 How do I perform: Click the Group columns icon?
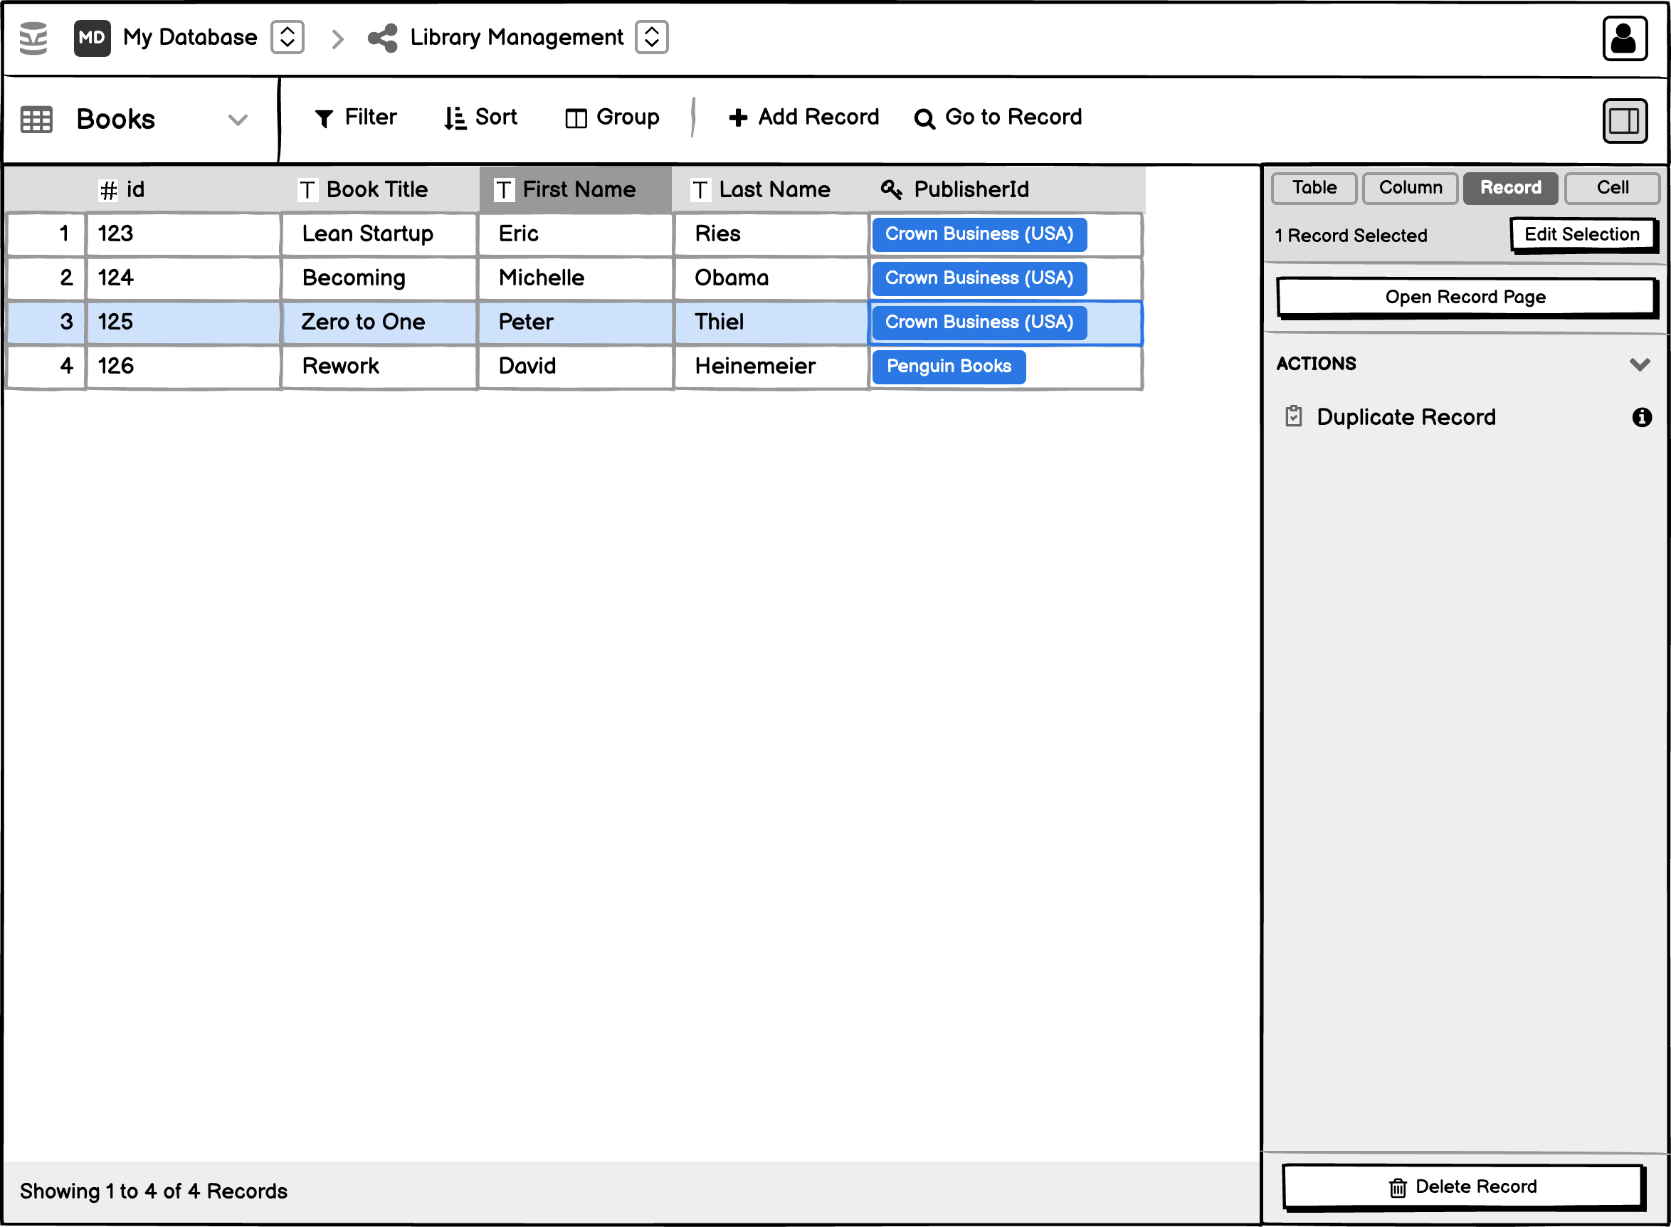pos(576,118)
